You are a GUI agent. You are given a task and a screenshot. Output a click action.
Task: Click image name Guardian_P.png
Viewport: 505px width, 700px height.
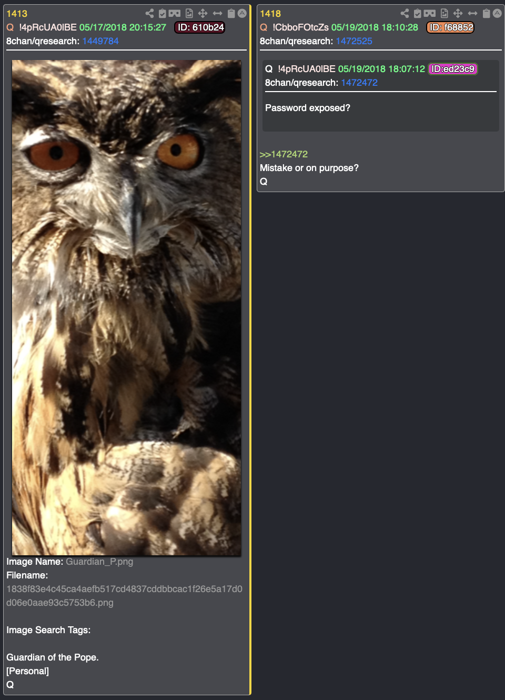(99, 562)
